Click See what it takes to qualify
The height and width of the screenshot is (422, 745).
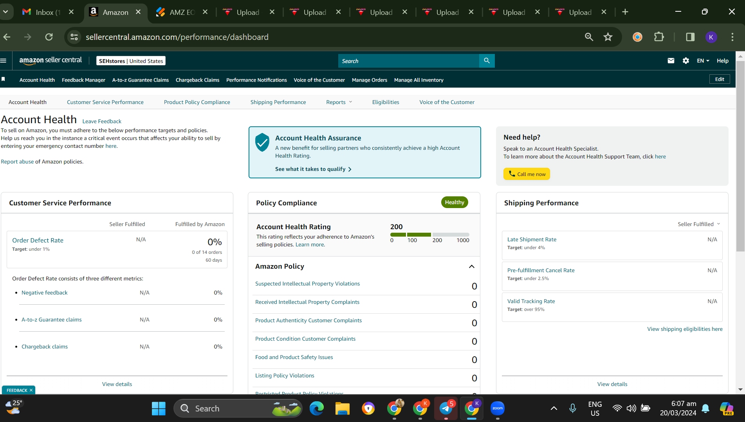[x=313, y=169]
